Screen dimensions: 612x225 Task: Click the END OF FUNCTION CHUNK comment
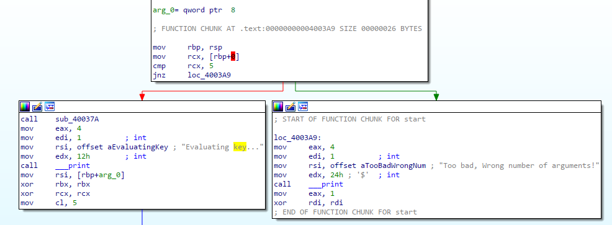point(346,212)
